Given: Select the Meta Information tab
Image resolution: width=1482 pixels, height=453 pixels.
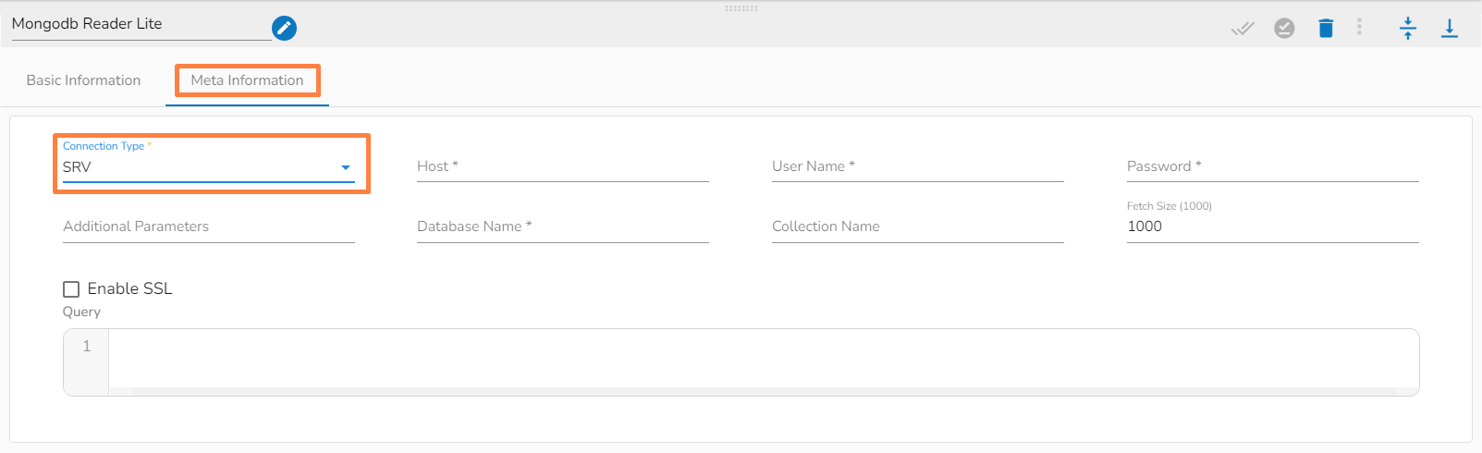Looking at the screenshot, I should click(x=247, y=80).
